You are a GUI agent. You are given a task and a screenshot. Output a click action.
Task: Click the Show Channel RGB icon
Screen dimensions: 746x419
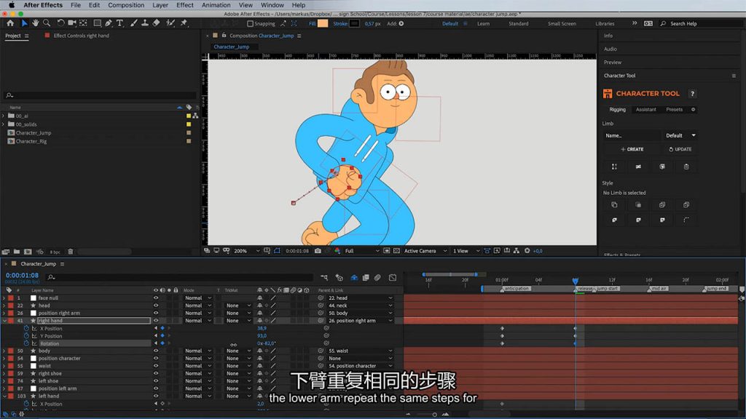[337, 251]
